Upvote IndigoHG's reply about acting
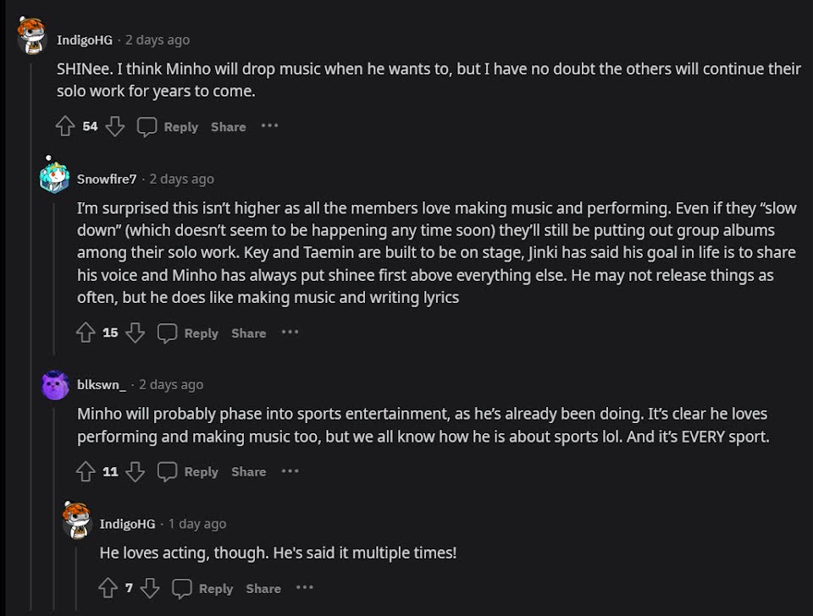The image size is (813, 616). pyautogui.click(x=108, y=588)
